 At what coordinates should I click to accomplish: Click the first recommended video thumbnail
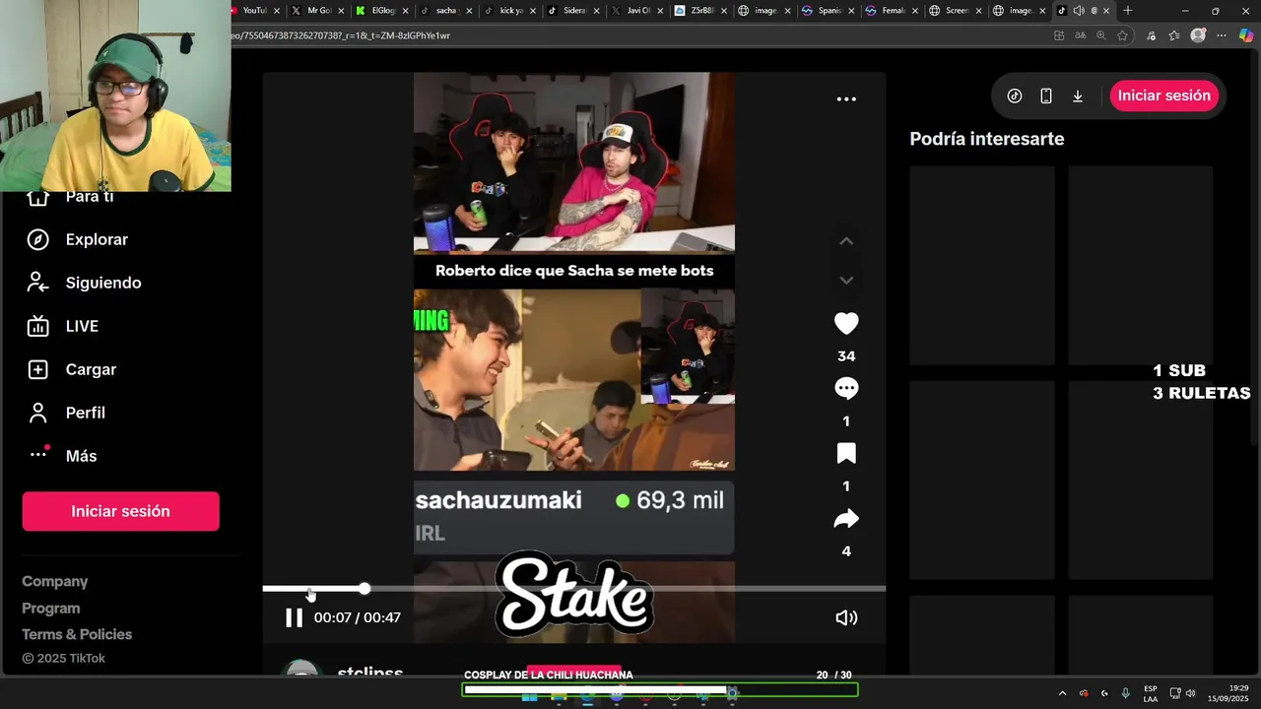tap(981, 265)
